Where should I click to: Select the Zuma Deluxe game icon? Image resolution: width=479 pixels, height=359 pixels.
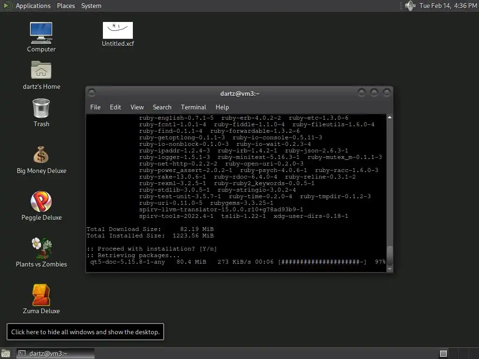click(41, 294)
